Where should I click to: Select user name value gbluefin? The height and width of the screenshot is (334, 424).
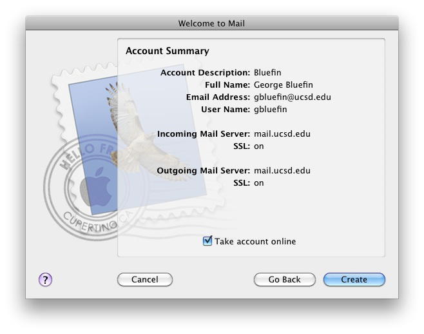click(x=271, y=110)
